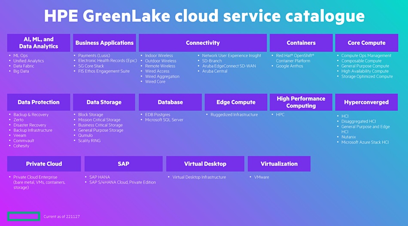This screenshot has height=226, width=408.
Task: Select 'Compute Ops Management'
Action: (x=366, y=56)
